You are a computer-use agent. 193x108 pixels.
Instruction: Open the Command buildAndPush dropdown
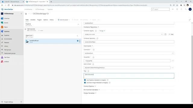click(129, 53)
